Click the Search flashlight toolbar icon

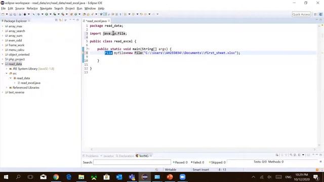click(x=92, y=14)
